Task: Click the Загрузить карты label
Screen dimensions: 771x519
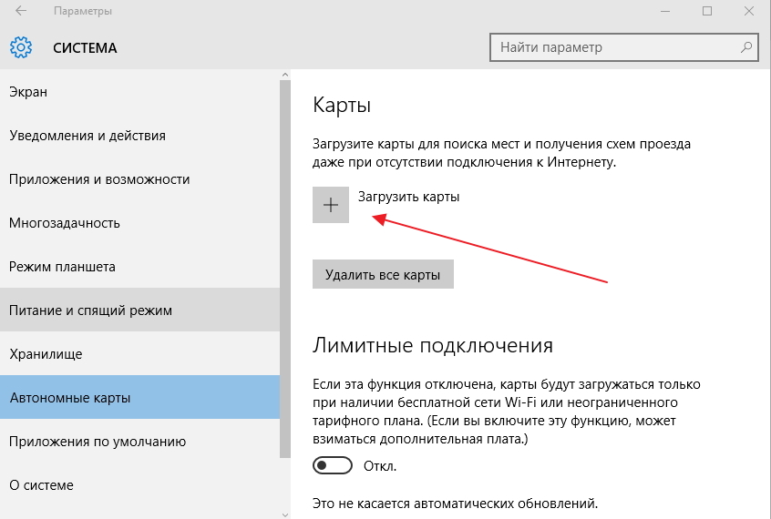Action: (x=408, y=196)
